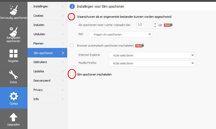Click chevron next to Slim opschonen
The width and height of the screenshot is (216, 129).
pos(63,53)
